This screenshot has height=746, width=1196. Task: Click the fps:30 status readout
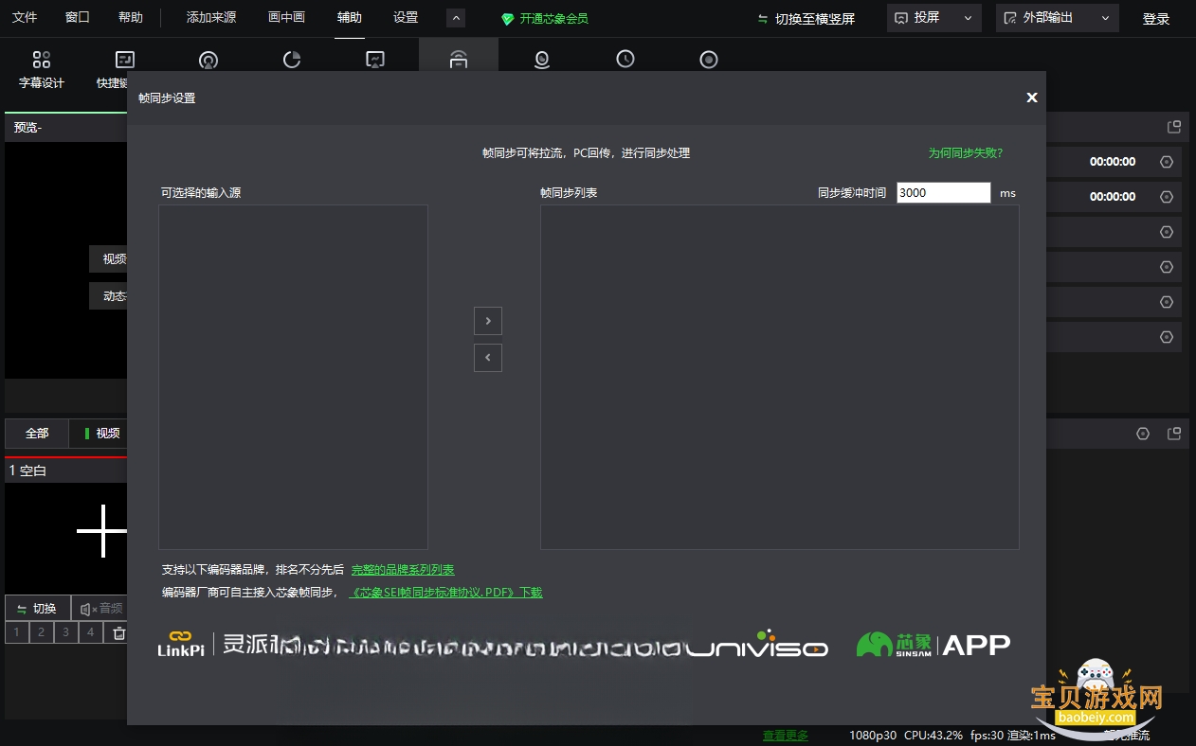[988, 736]
